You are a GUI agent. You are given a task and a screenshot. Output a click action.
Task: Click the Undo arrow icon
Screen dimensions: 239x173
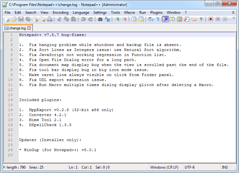pos(83,19)
